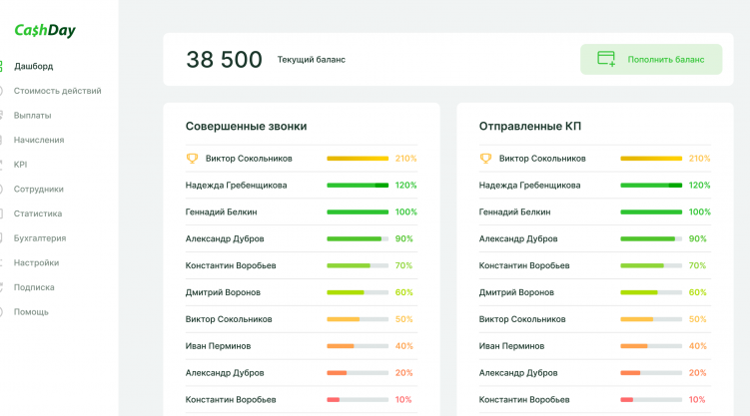Open Бухгалтерия from the sidebar
750x416 pixels.
click(x=40, y=238)
